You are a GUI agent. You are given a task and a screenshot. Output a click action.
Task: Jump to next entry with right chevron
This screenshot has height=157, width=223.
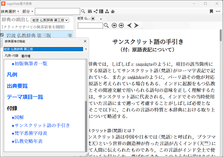point(136,25)
